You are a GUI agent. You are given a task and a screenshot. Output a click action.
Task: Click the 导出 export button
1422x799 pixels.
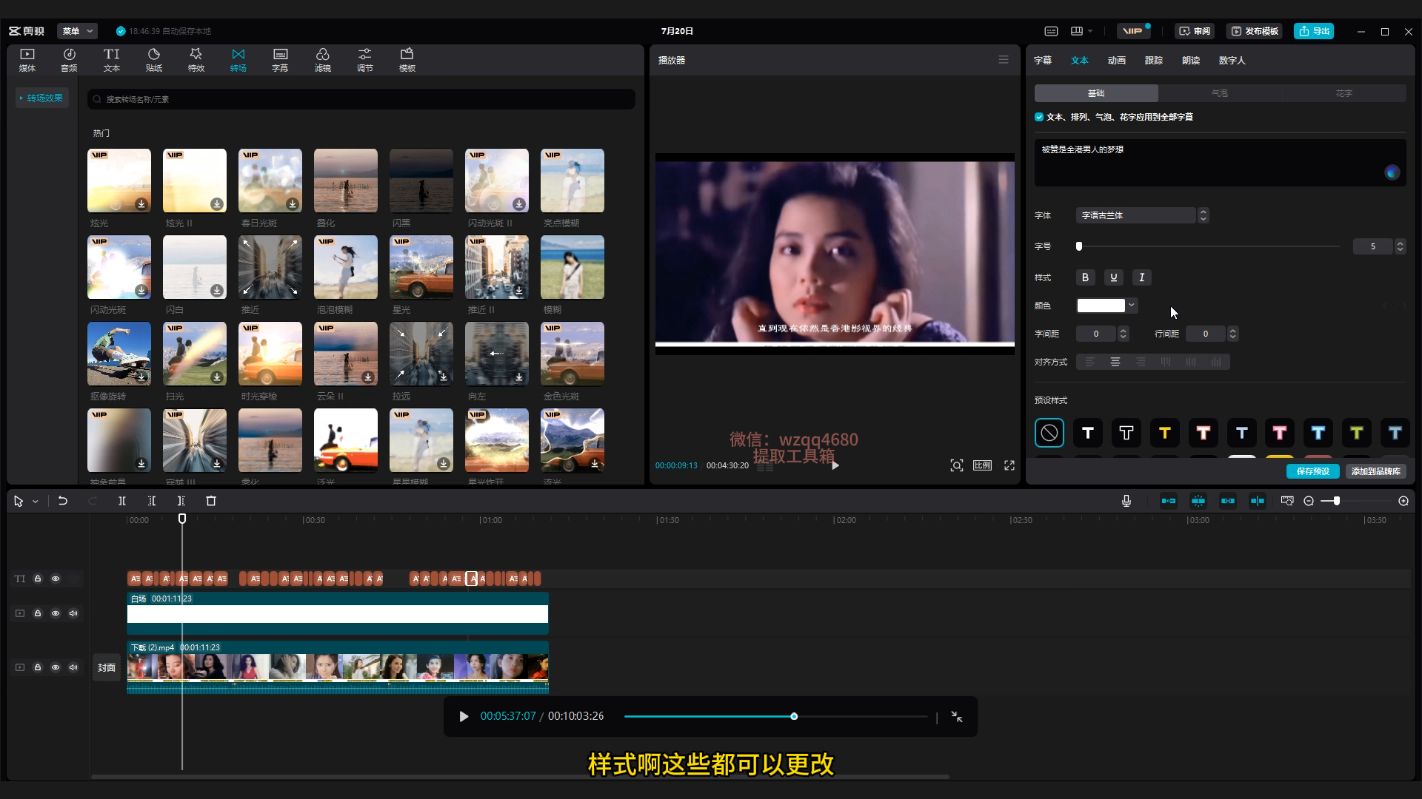(x=1314, y=31)
